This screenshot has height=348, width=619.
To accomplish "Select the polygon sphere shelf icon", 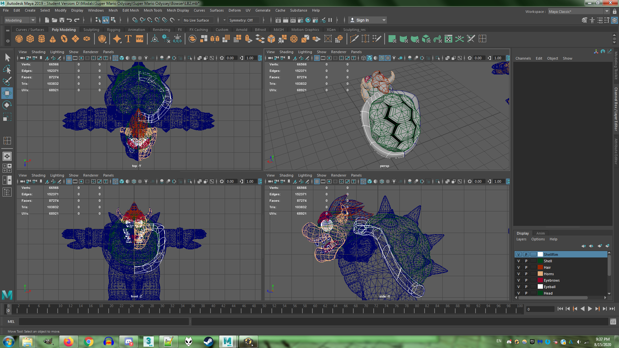I will tap(19, 39).
